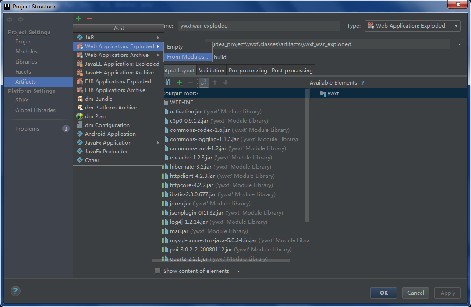Click the move up arrow icon
The image size is (471, 307).
215,82
